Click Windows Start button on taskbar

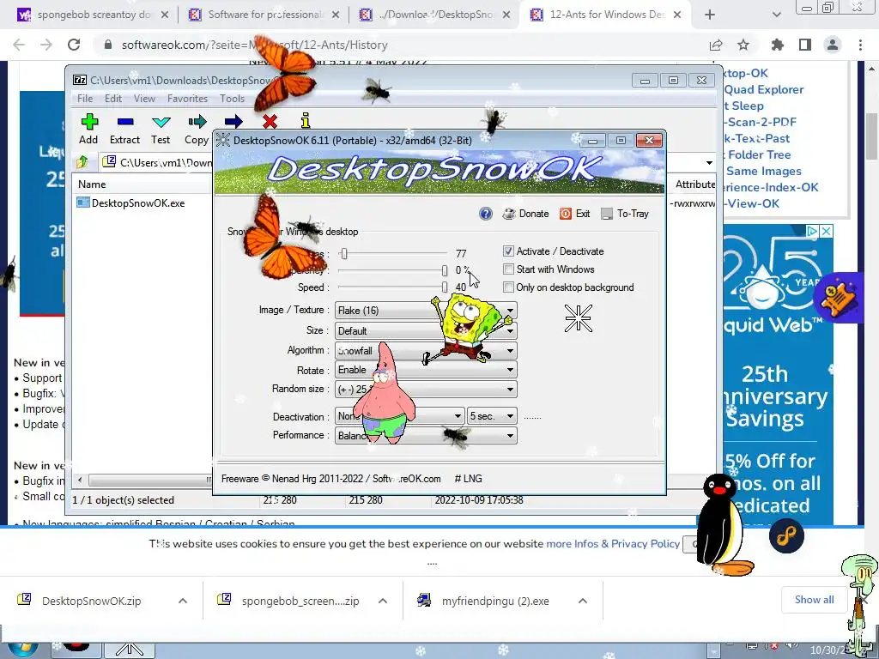(22, 649)
